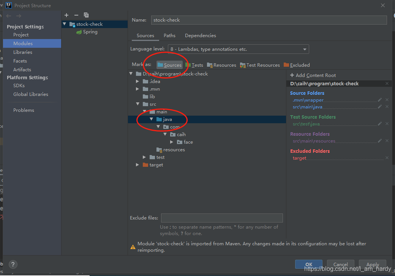Open help via the question mark icon
The width and height of the screenshot is (395, 276).
tap(13, 264)
